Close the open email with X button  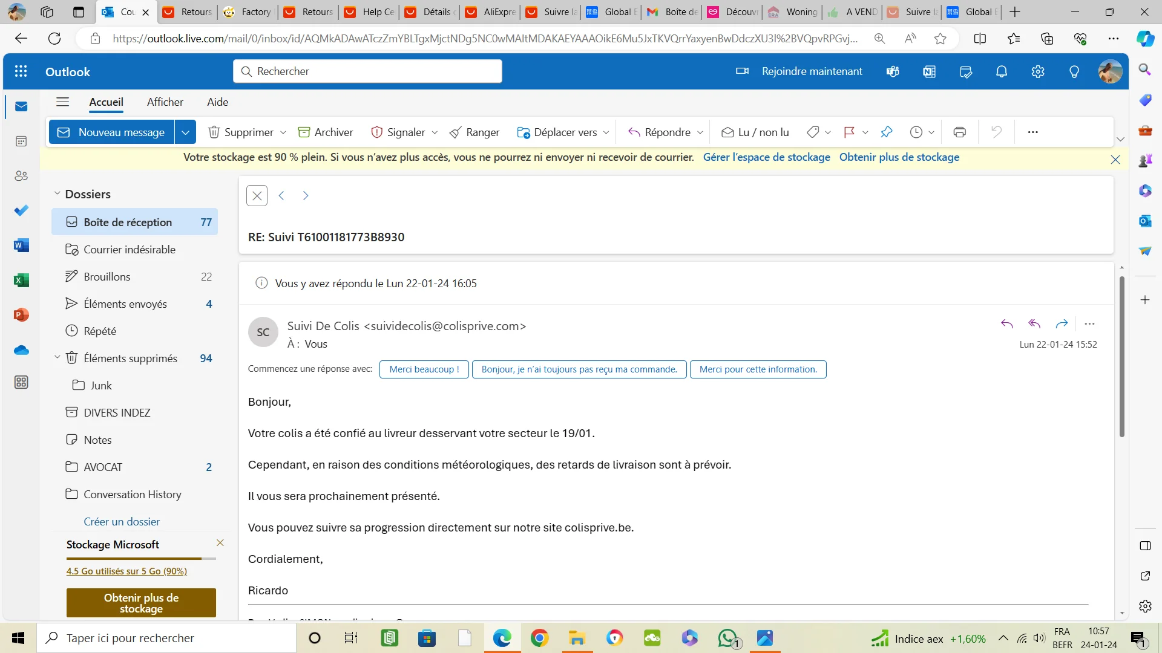click(257, 195)
